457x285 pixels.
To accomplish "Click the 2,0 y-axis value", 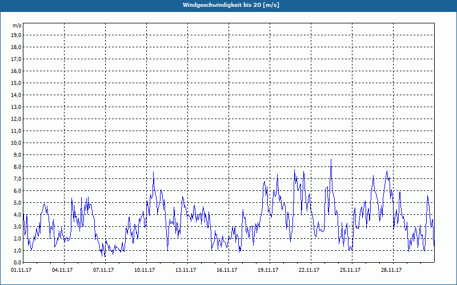I will click(x=17, y=238).
